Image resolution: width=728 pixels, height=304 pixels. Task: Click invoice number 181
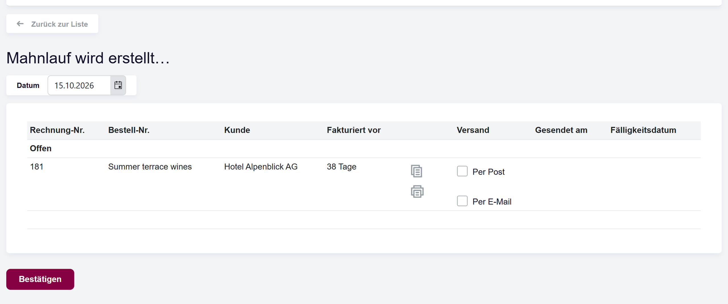pos(37,167)
